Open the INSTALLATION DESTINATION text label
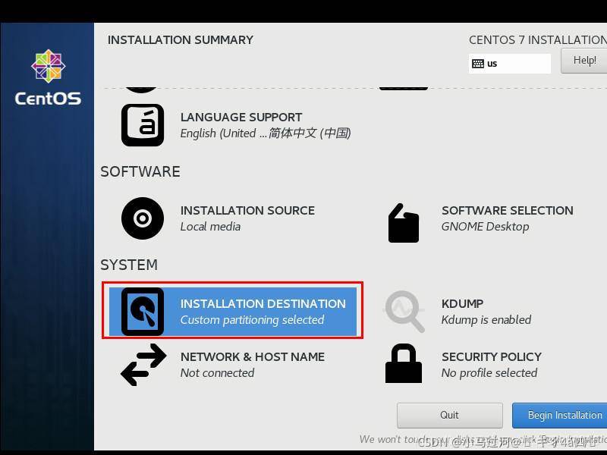 pyautogui.click(x=263, y=303)
